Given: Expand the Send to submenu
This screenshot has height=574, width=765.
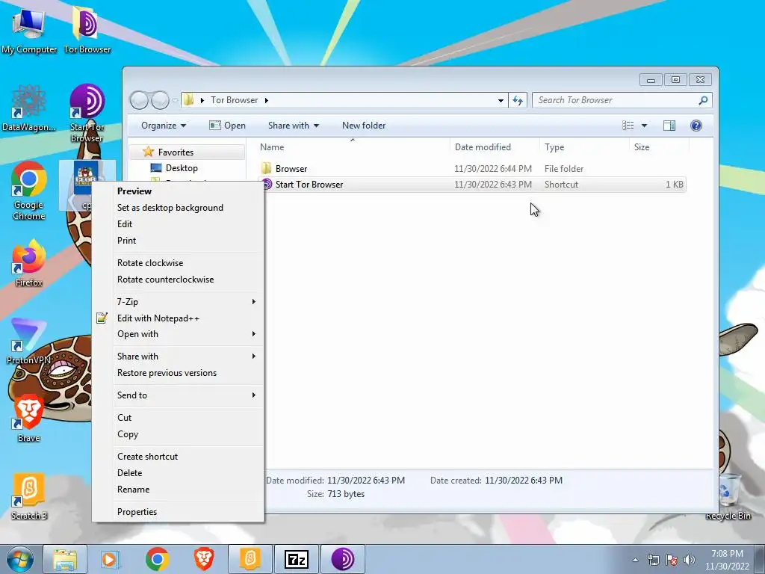Looking at the screenshot, I should pos(178,395).
